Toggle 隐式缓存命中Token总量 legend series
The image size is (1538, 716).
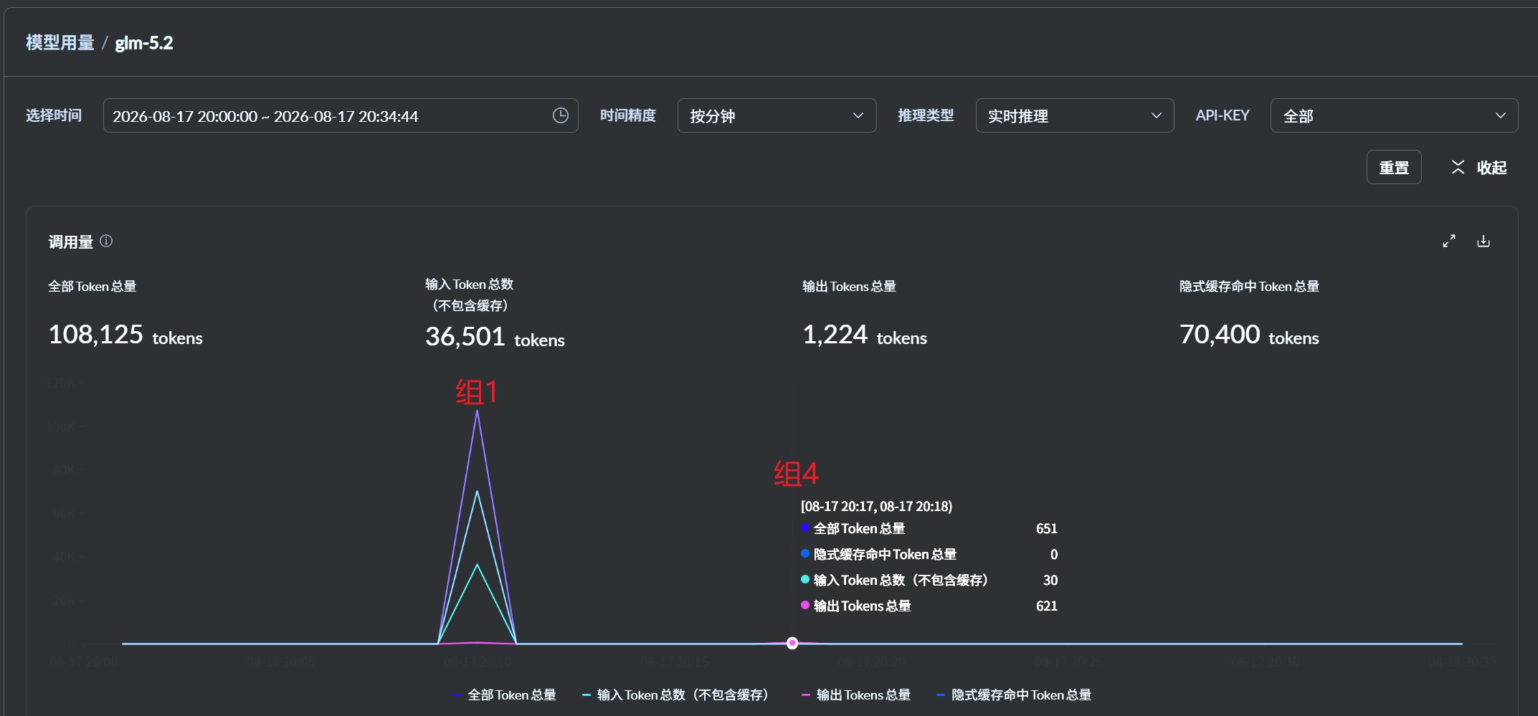[x=1014, y=694]
